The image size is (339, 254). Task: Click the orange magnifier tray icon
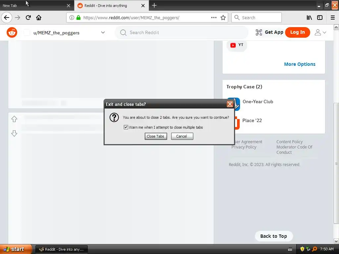point(315,249)
